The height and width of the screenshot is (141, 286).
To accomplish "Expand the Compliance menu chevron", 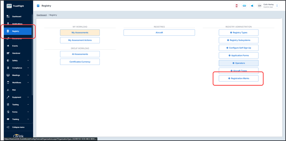I will pos(28,68).
